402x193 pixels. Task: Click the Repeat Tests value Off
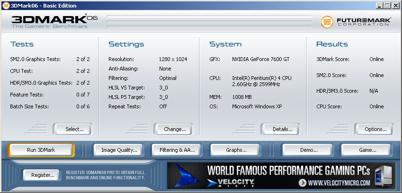(163, 106)
